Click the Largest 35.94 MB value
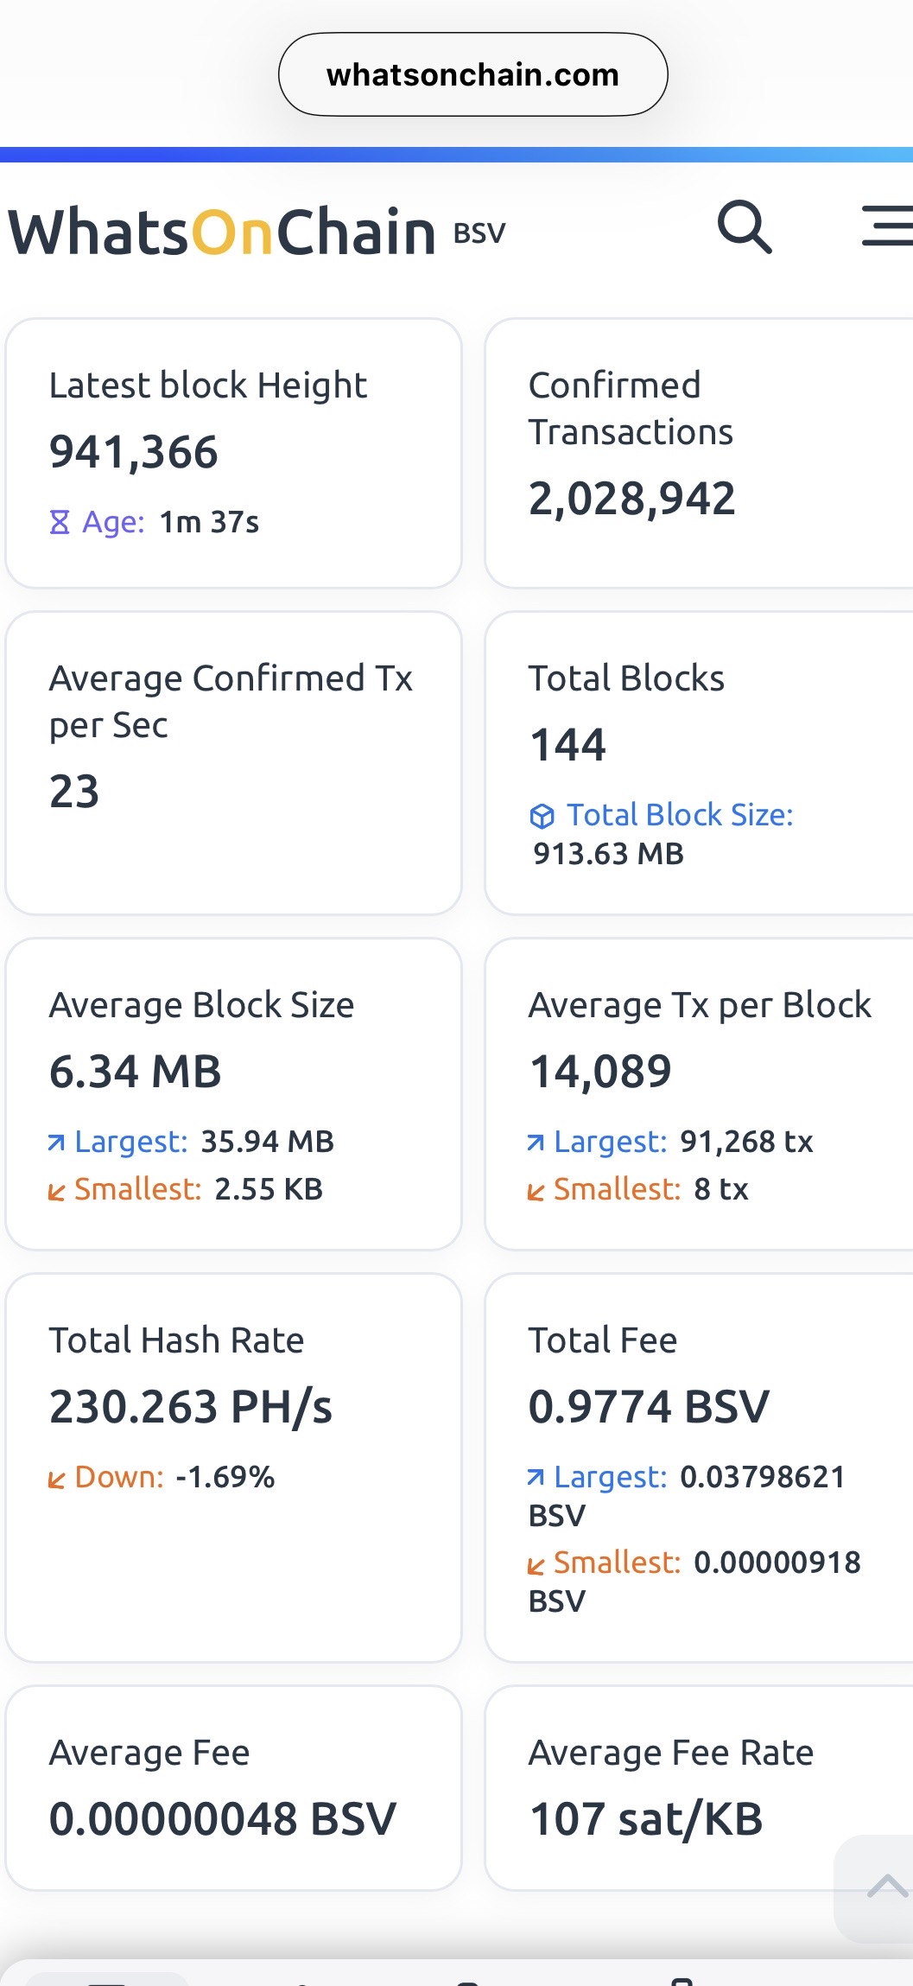The width and height of the screenshot is (913, 1986). (x=267, y=1142)
